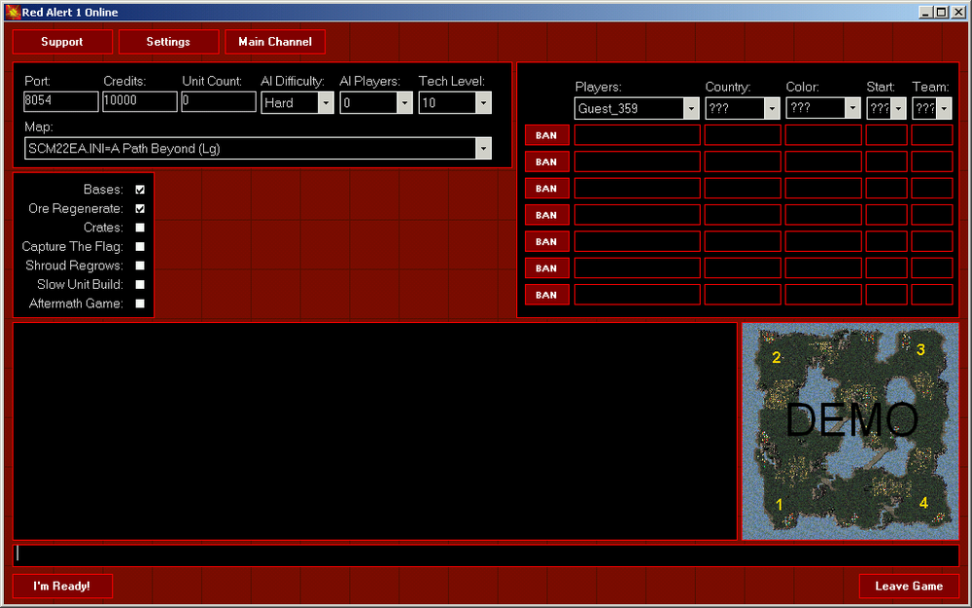Click the "Players:" column header
This screenshot has height=608, width=972.
click(x=598, y=87)
